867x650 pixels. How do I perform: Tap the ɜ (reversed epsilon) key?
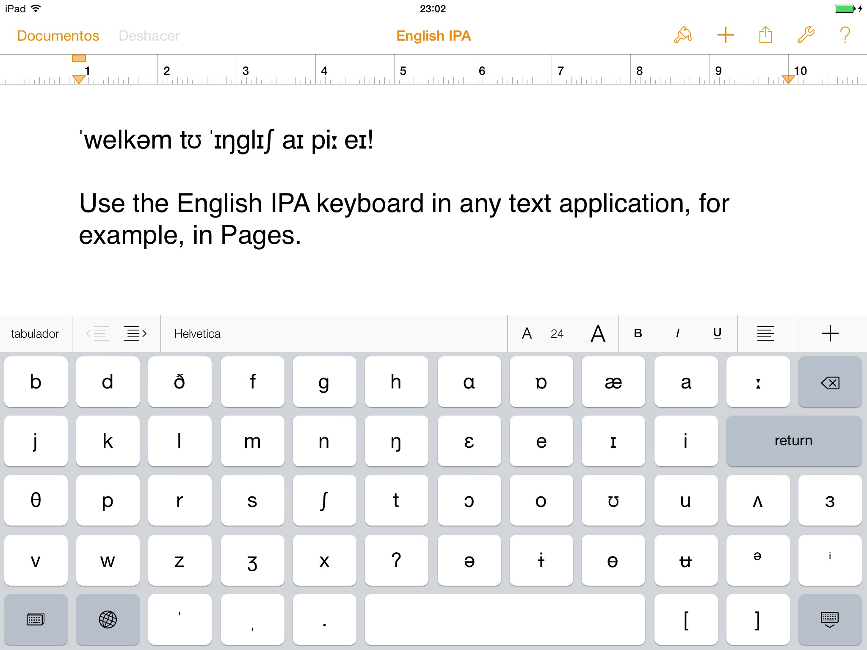click(x=830, y=501)
